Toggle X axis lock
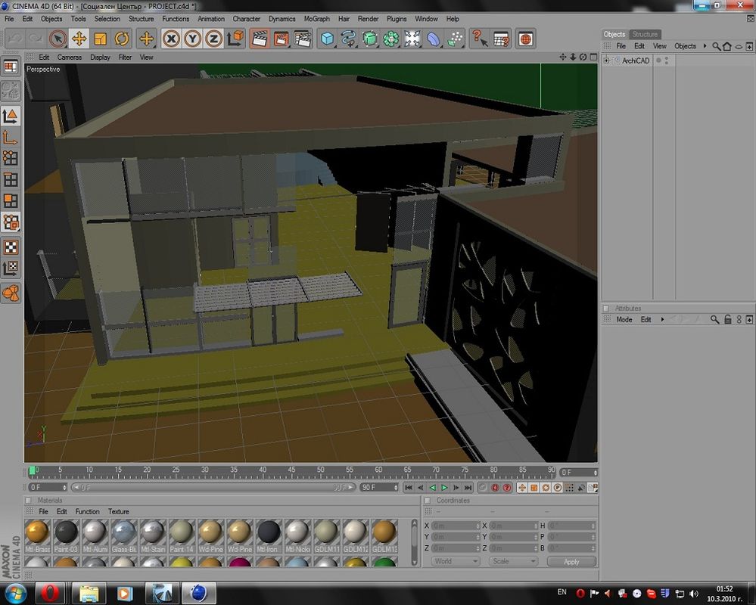Viewport: 756px width, 605px height. [172, 38]
